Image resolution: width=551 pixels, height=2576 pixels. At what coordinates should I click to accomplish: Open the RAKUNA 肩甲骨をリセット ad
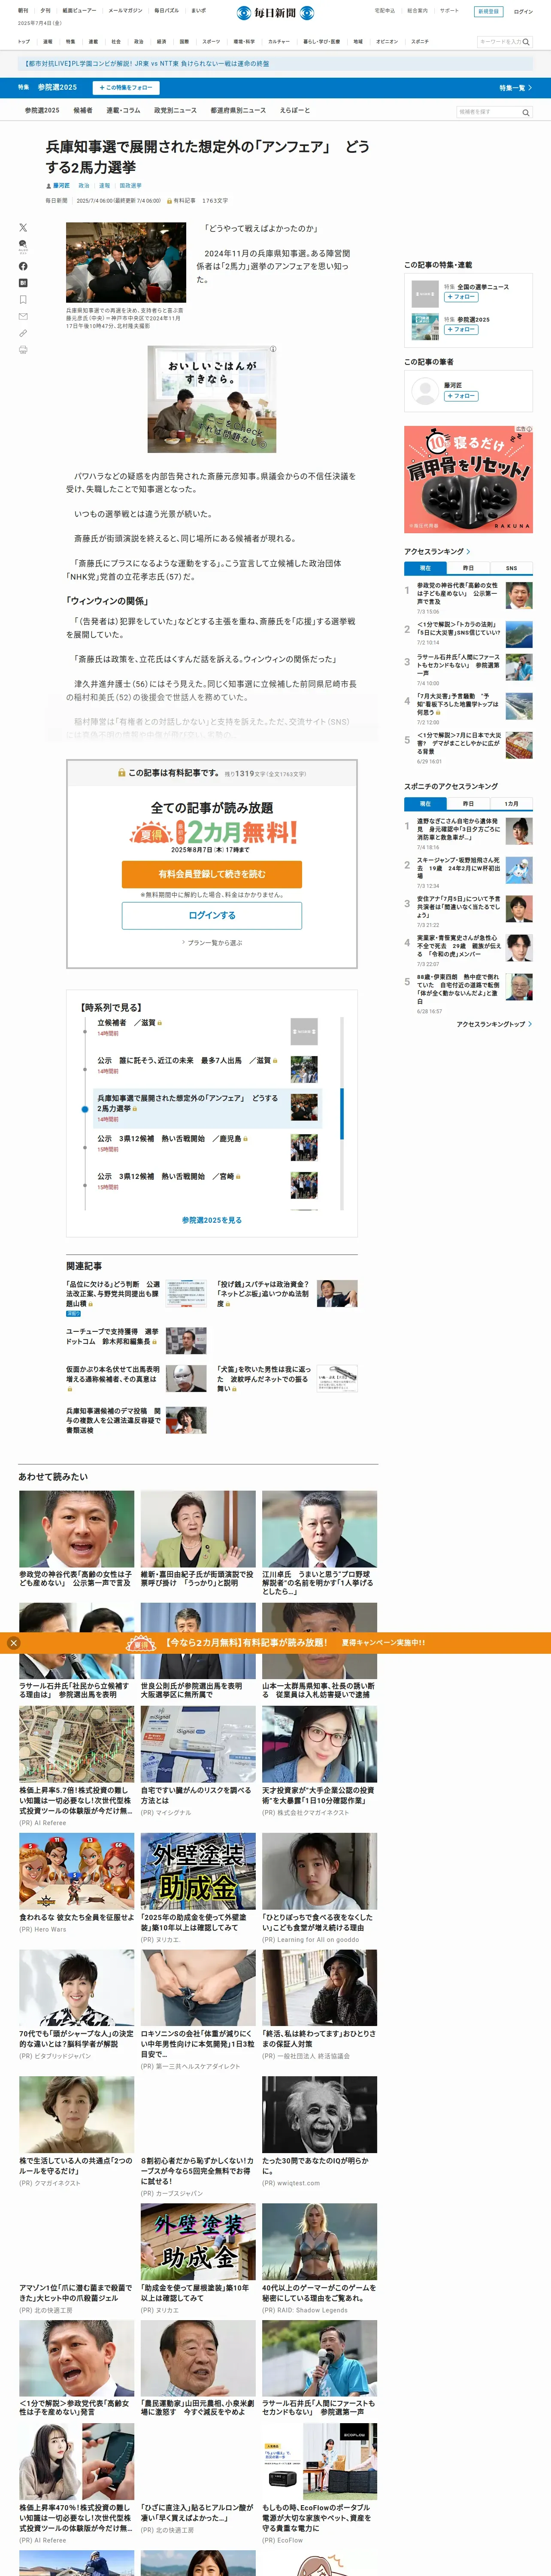pos(468,479)
